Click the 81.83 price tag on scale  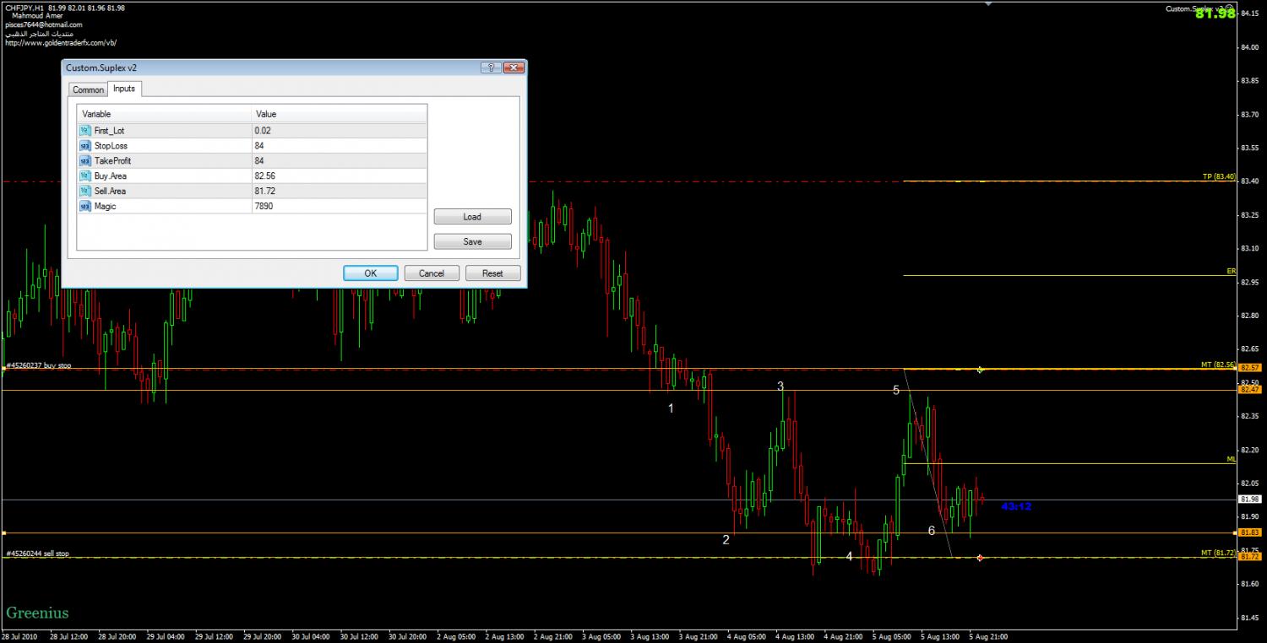tap(1250, 532)
